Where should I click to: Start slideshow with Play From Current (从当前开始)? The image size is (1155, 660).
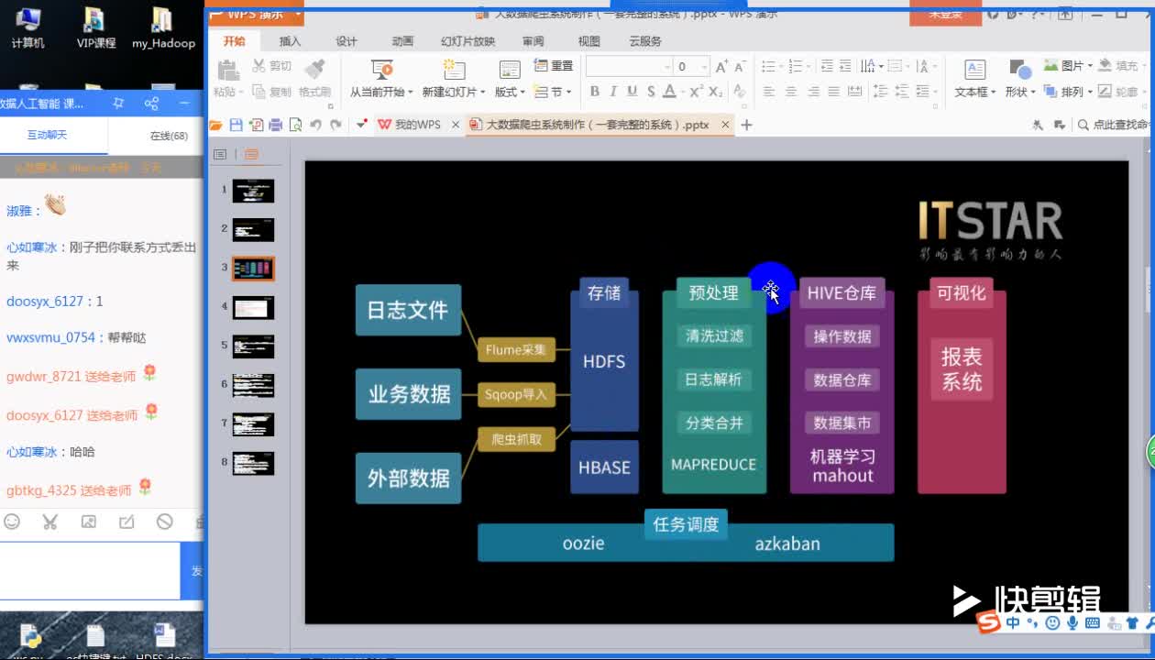[383, 71]
